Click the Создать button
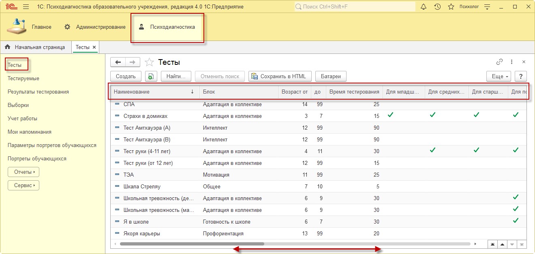This screenshot has width=535, height=254. coord(126,76)
